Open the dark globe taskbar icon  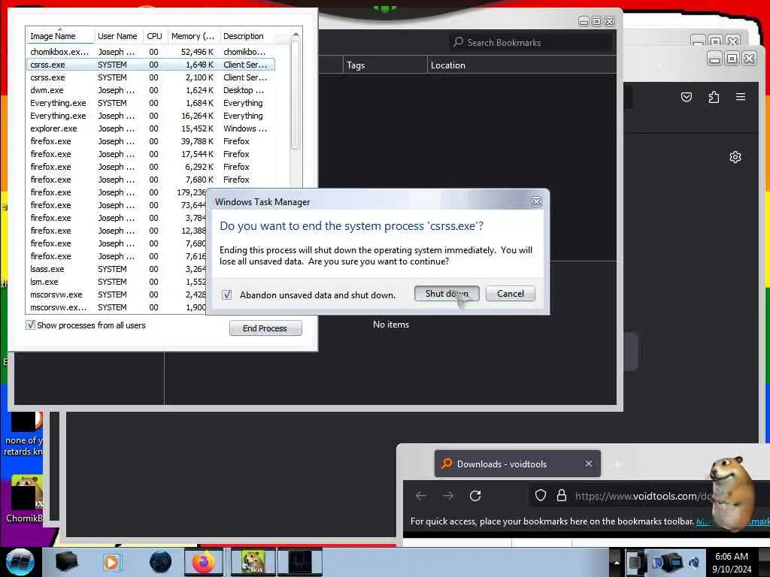(161, 562)
